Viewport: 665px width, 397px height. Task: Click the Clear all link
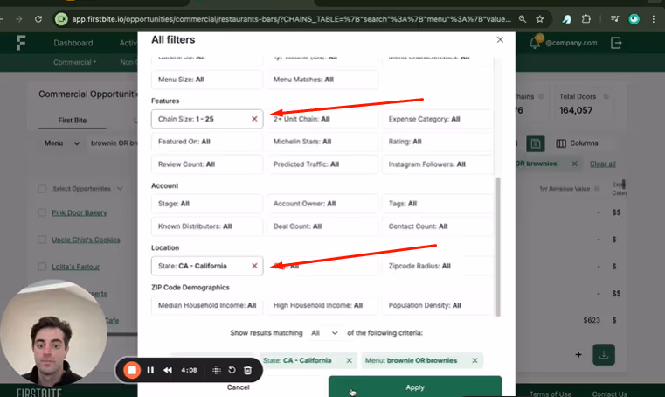click(x=603, y=164)
